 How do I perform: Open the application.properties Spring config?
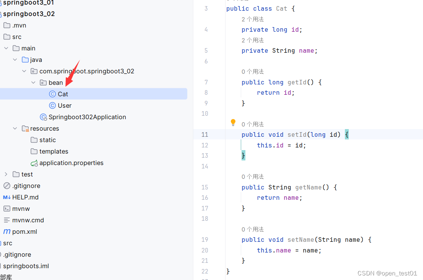pos(71,163)
